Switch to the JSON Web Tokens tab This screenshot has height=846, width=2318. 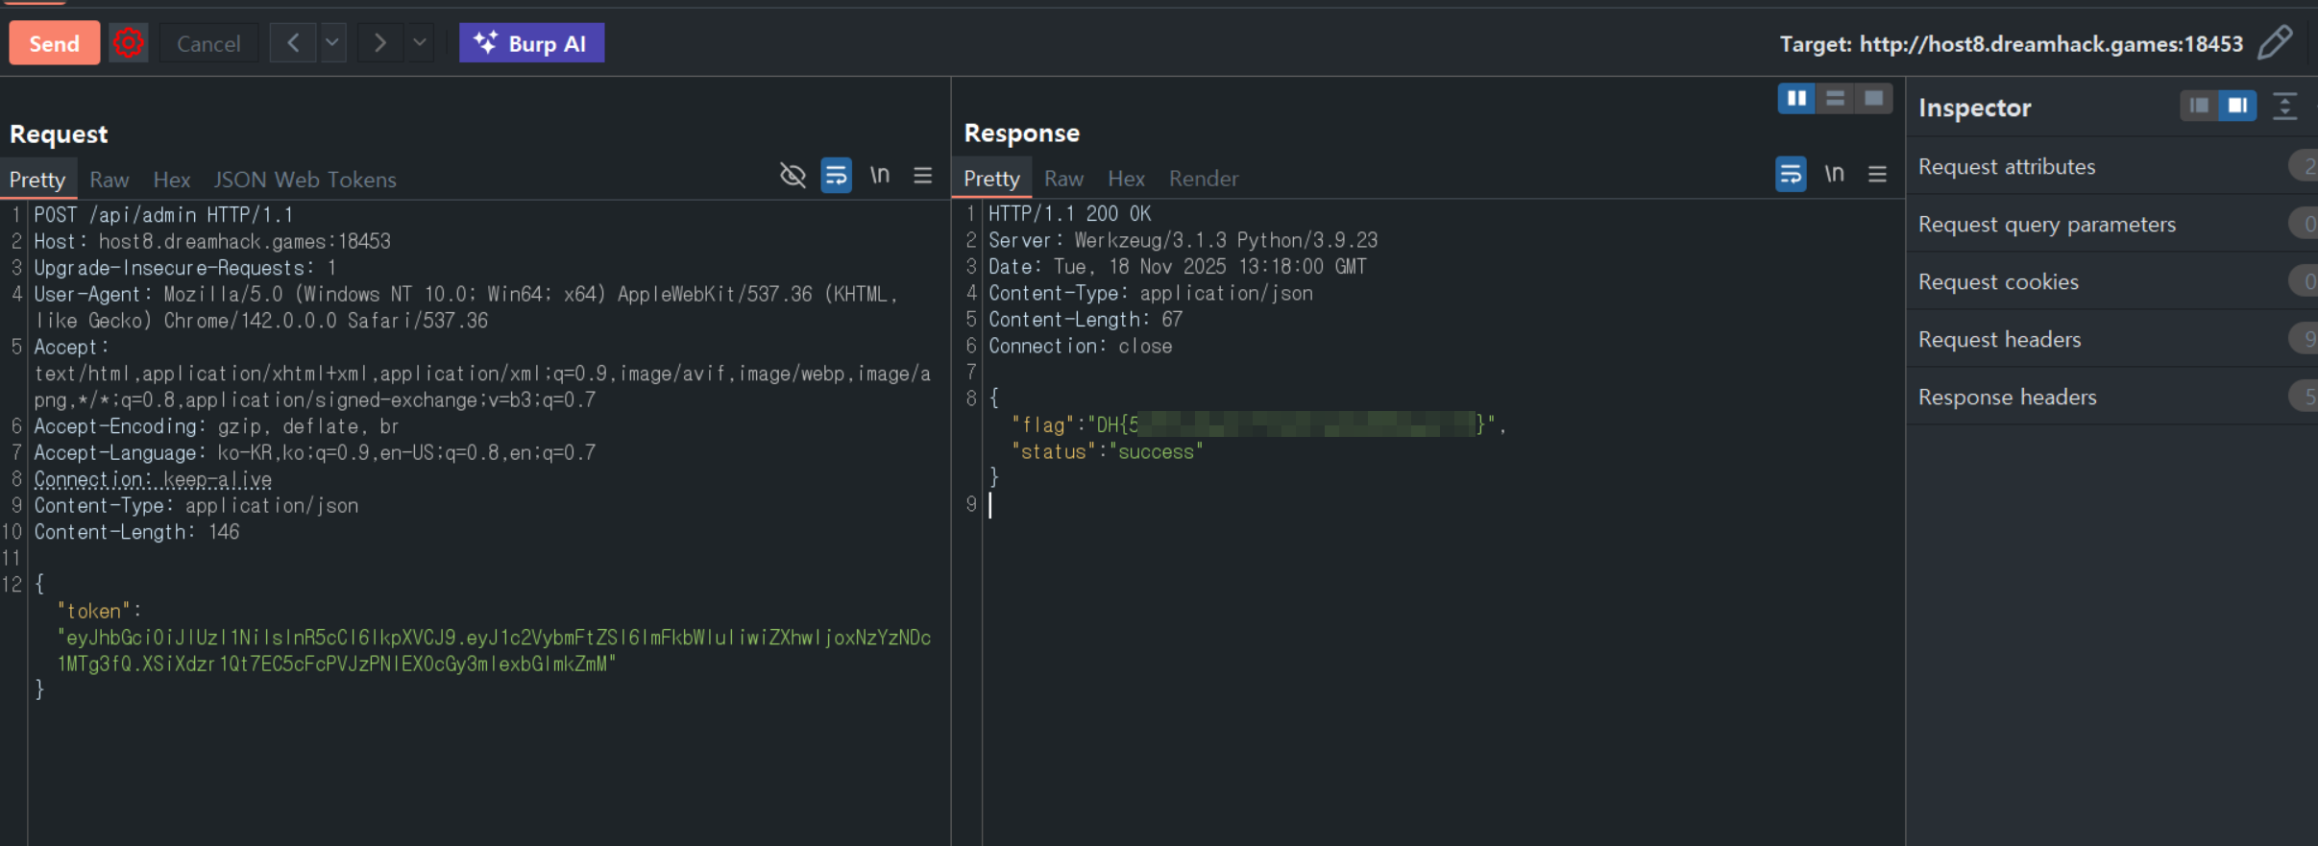[305, 180]
